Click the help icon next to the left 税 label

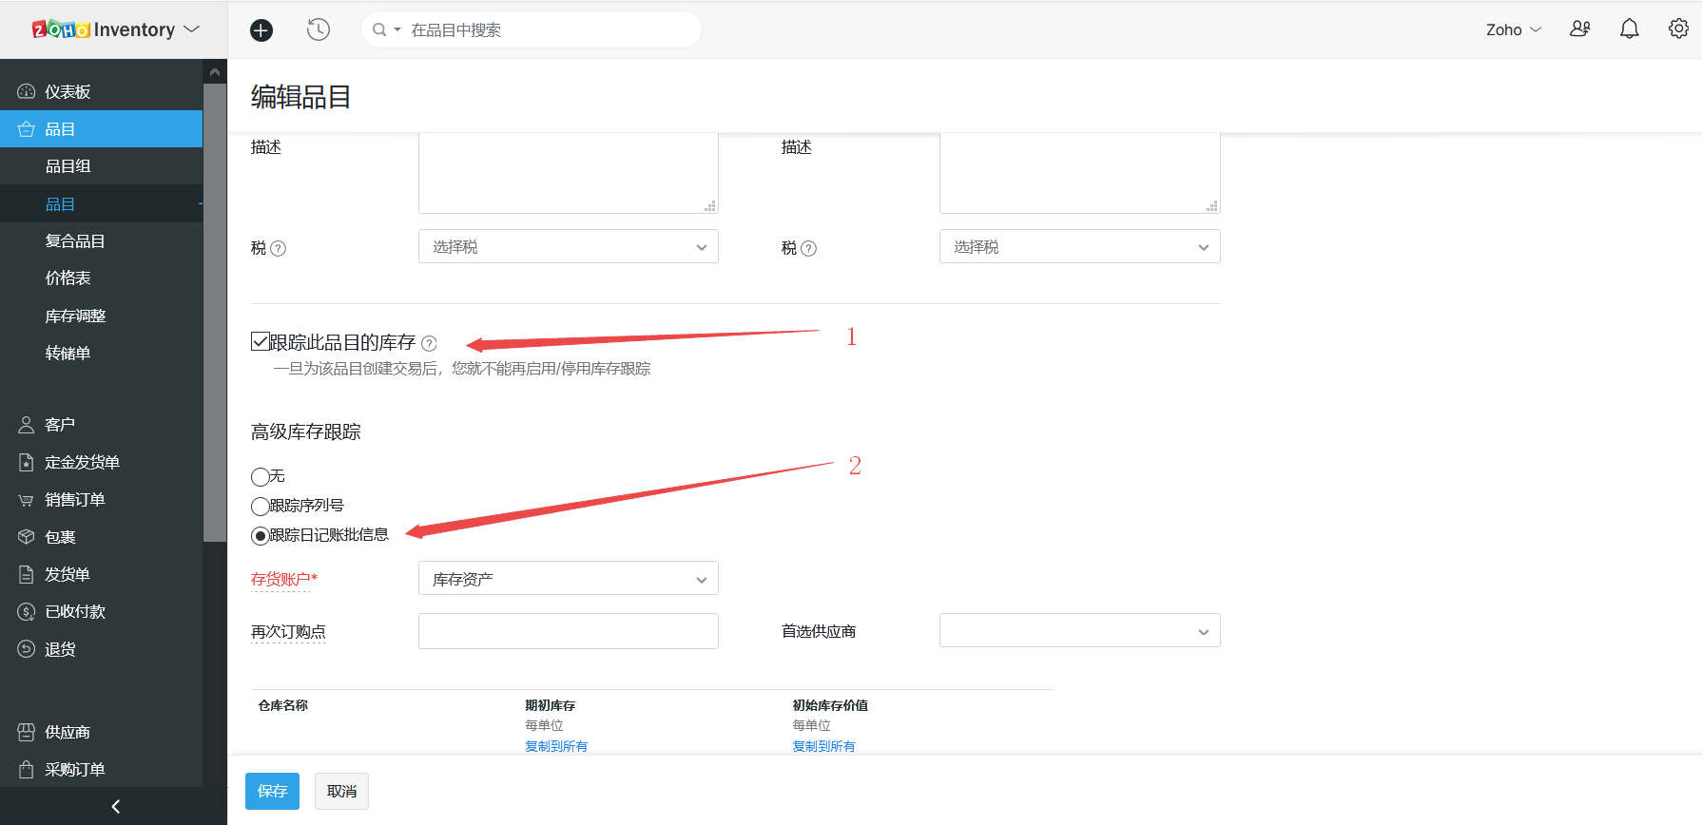278,249
